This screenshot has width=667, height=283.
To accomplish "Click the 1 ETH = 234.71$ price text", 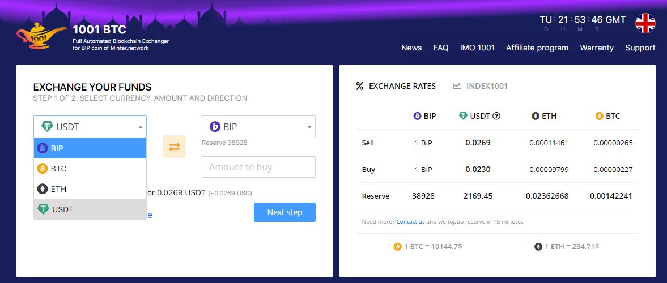I will [x=572, y=246].
